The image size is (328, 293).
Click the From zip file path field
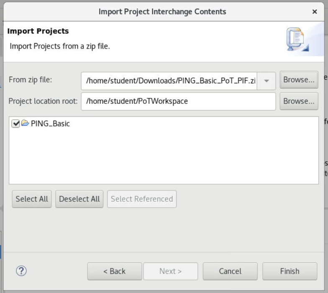pos(169,81)
